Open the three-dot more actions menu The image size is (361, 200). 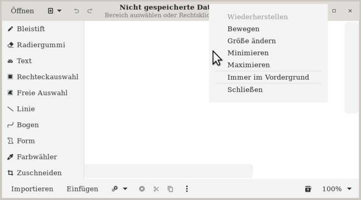[x=187, y=189]
